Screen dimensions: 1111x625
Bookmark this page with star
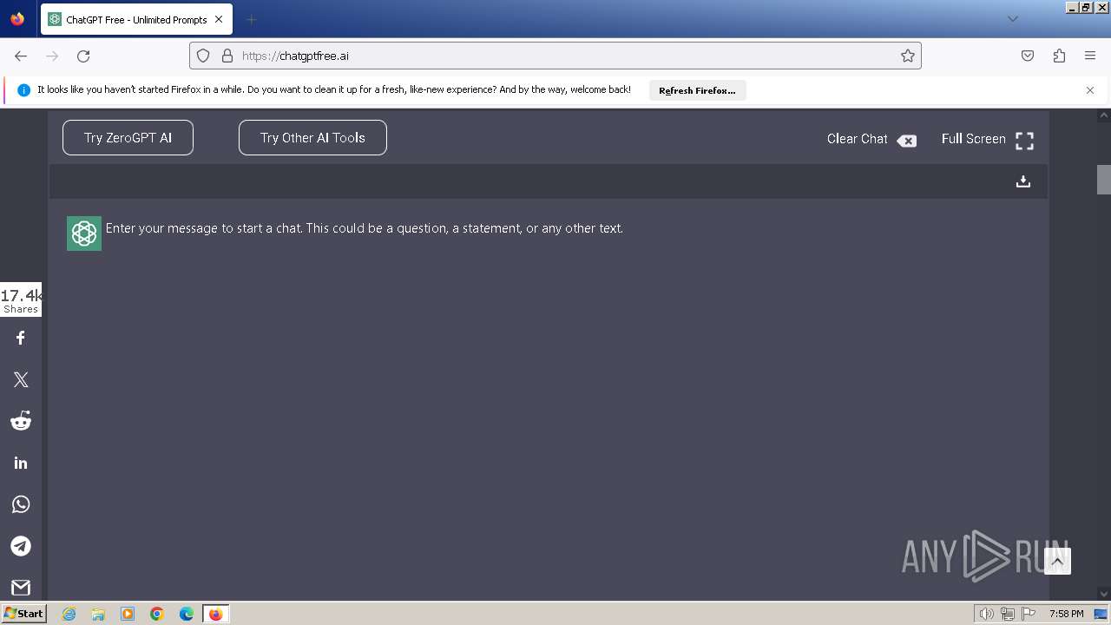[908, 56]
